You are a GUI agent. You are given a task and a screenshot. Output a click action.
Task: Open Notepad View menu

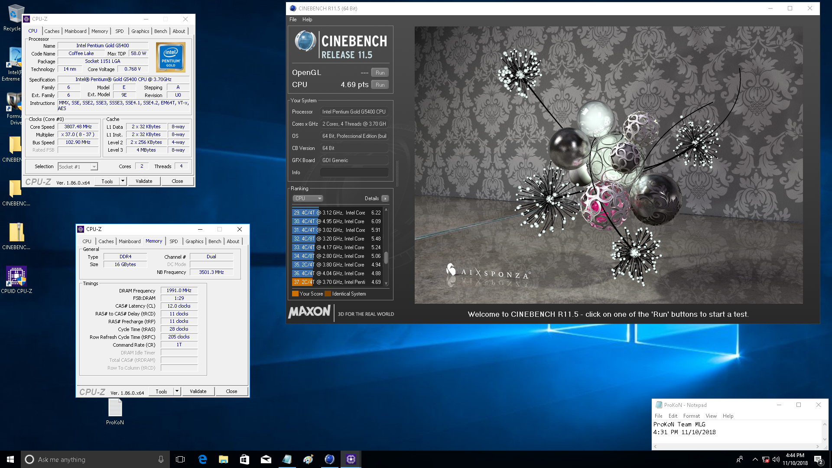711,416
